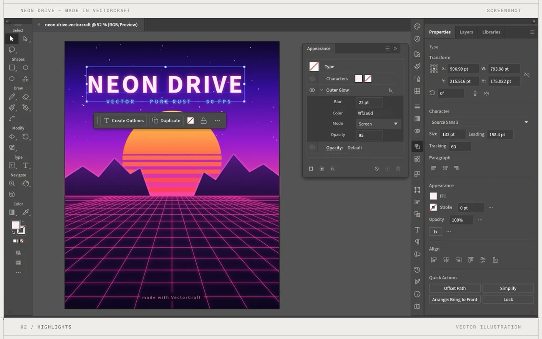Select the Polygon shape tool

point(12,79)
